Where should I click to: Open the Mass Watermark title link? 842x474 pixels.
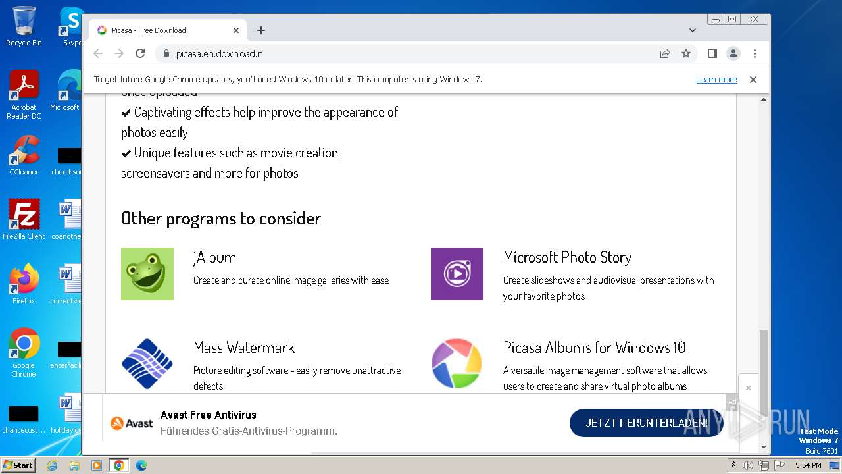click(x=244, y=348)
